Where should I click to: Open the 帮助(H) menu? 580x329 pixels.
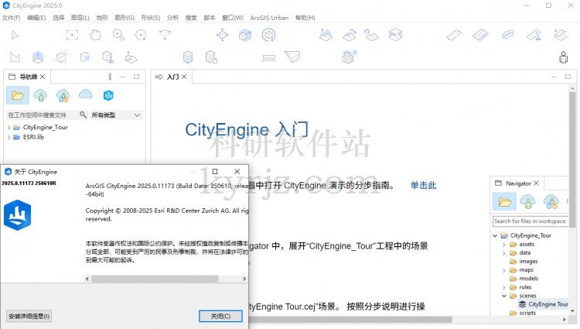pos(305,18)
